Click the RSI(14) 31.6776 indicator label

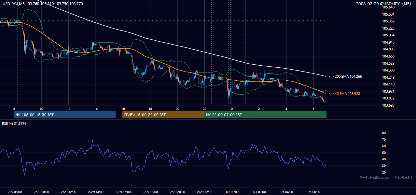coord(14,123)
